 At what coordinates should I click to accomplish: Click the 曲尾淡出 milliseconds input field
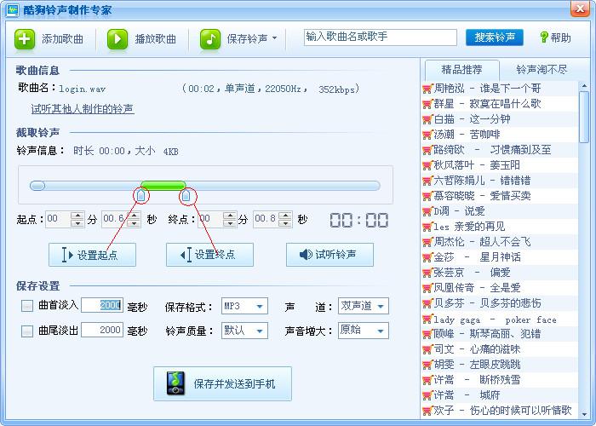102,330
